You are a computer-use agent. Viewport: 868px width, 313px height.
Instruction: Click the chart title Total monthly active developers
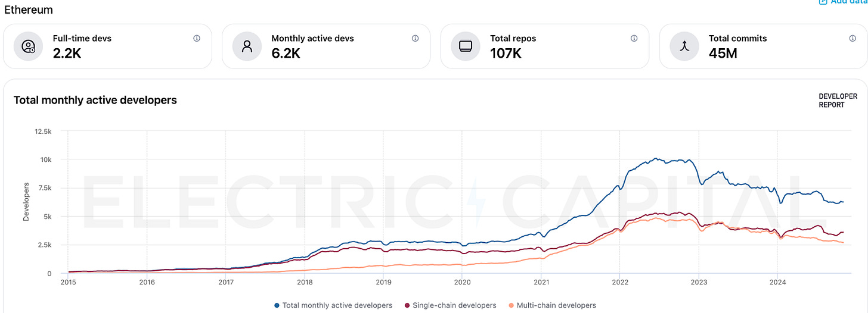point(95,100)
